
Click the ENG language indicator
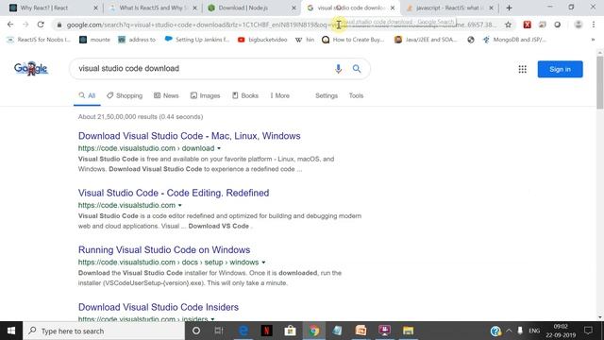[534, 331]
